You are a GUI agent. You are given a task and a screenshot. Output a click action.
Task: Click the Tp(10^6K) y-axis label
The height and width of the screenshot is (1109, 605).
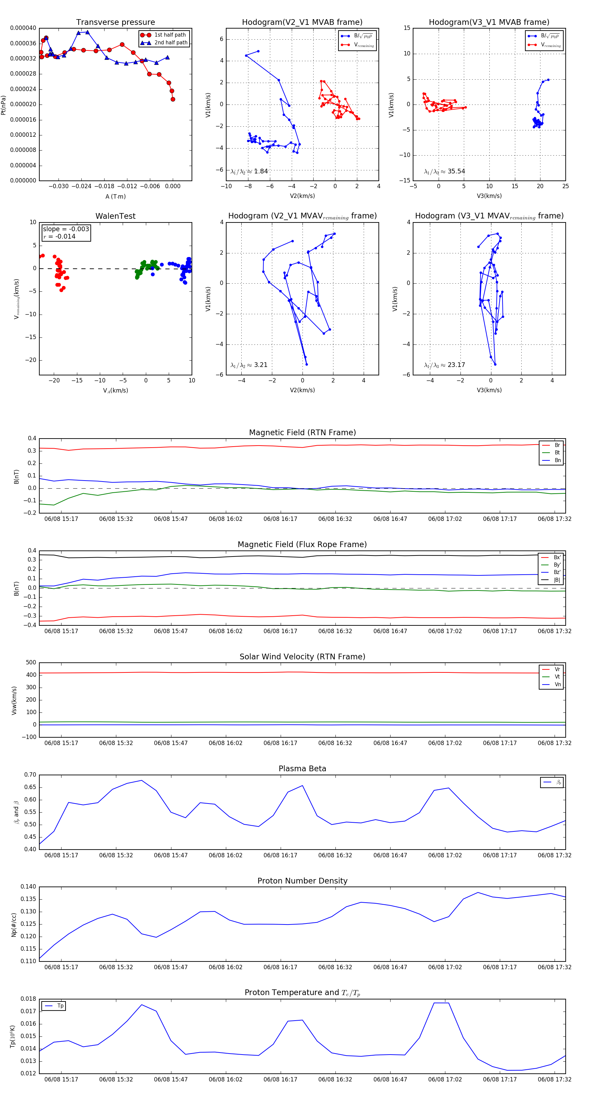coord(13,1036)
